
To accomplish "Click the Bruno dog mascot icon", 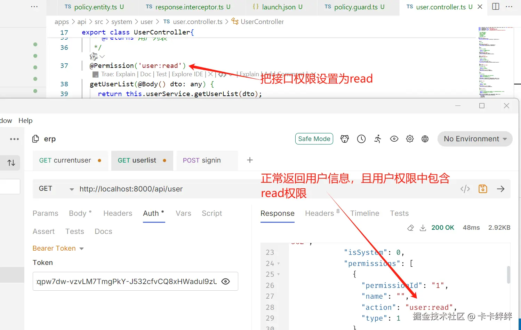I will click(344, 139).
